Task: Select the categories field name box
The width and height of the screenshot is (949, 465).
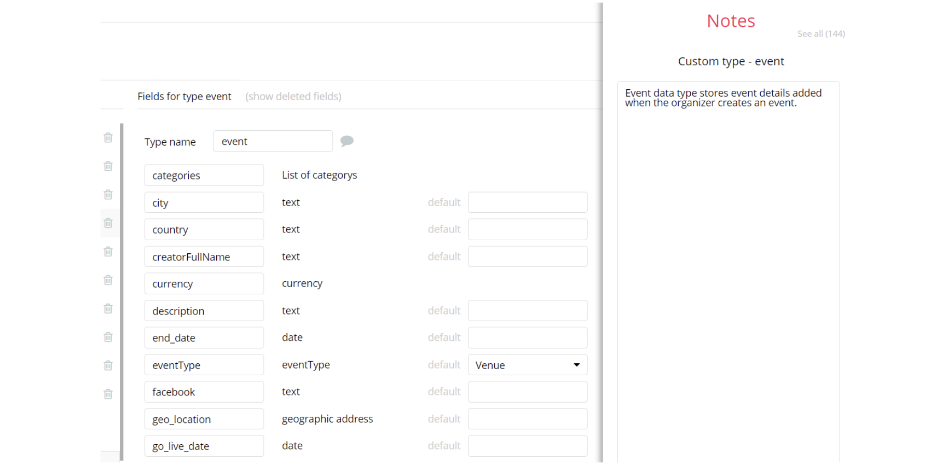Action: 204,175
